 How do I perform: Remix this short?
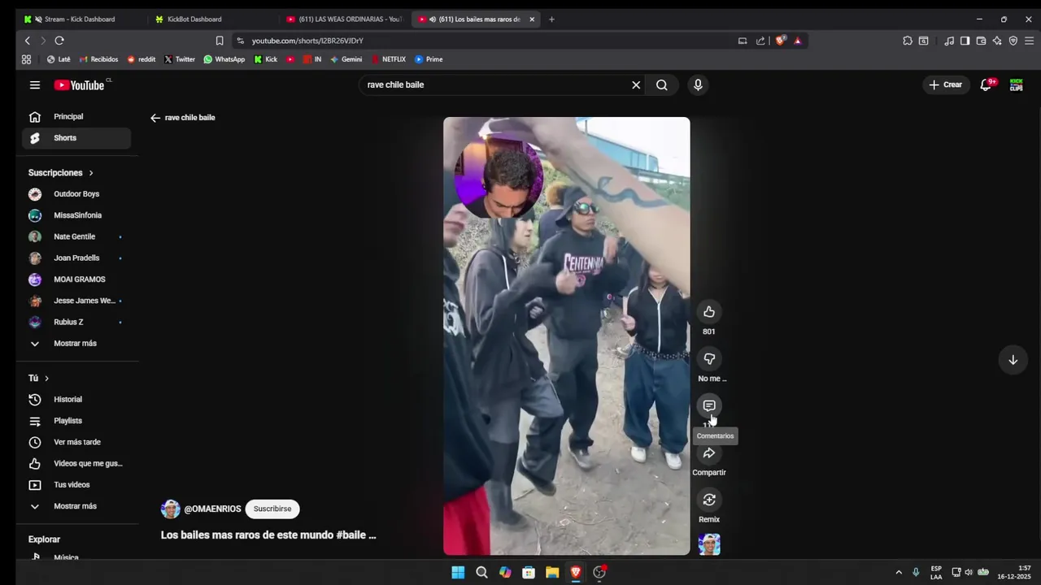point(709,500)
